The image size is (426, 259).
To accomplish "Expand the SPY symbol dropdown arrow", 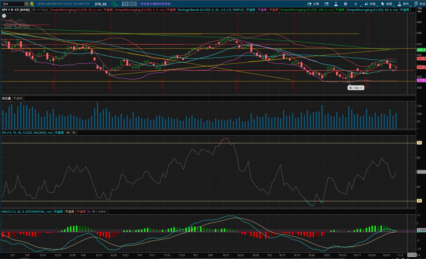I will pyautogui.click(x=26, y=4).
